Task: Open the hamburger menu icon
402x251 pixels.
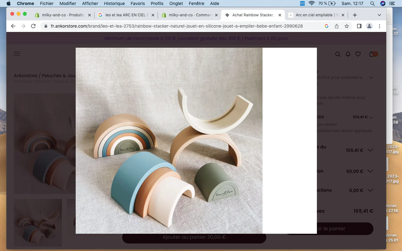Action: [17, 54]
